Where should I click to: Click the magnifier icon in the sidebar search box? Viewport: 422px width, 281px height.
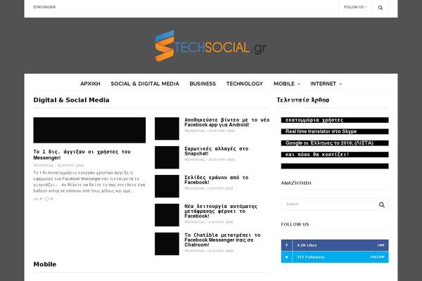(382, 205)
